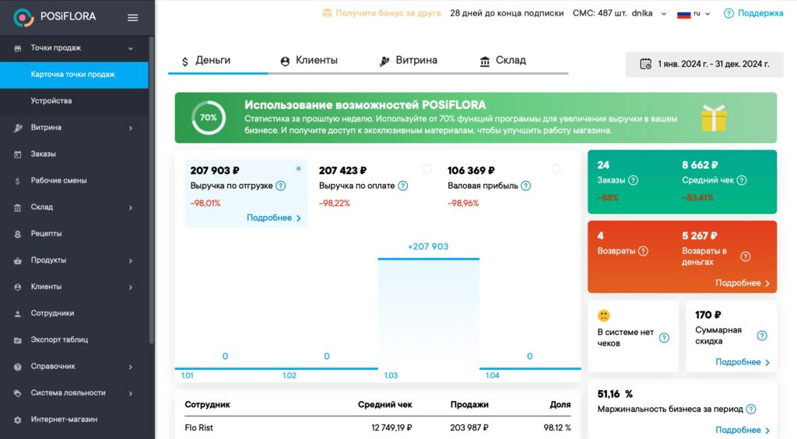Click the Витрина sidebar bouquet icon
This screenshot has width=797, height=439.
(x=18, y=128)
